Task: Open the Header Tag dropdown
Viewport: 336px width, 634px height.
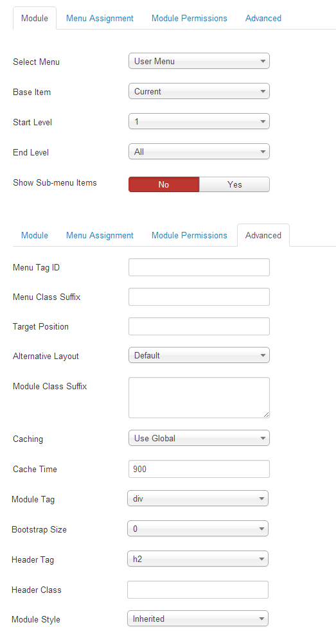Action: click(198, 559)
